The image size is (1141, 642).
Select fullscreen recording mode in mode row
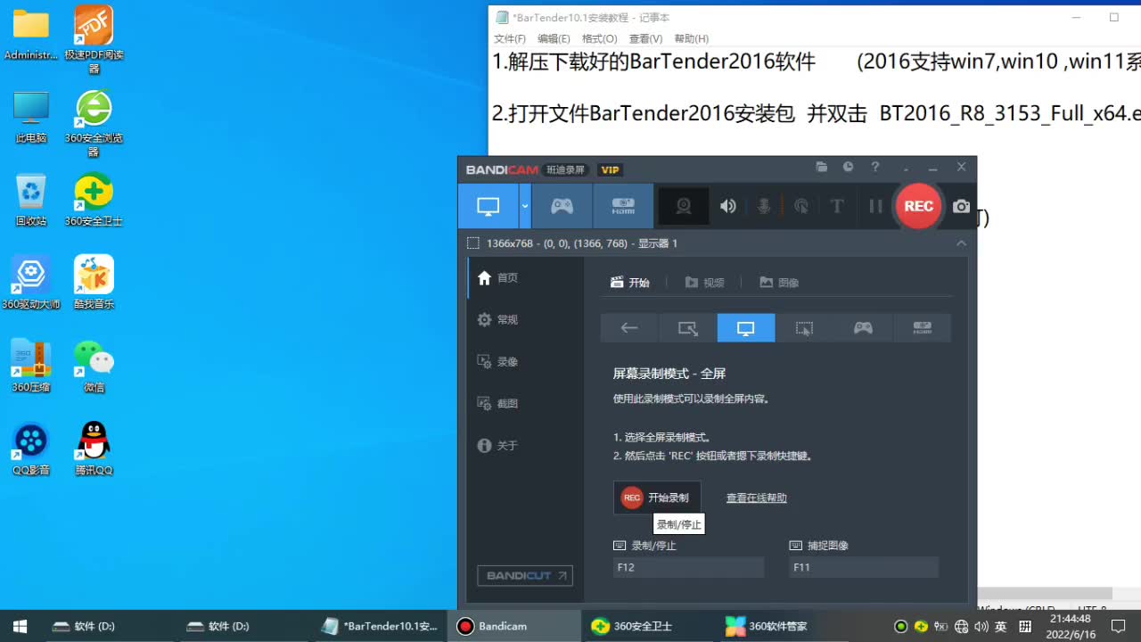pos(746,328)
